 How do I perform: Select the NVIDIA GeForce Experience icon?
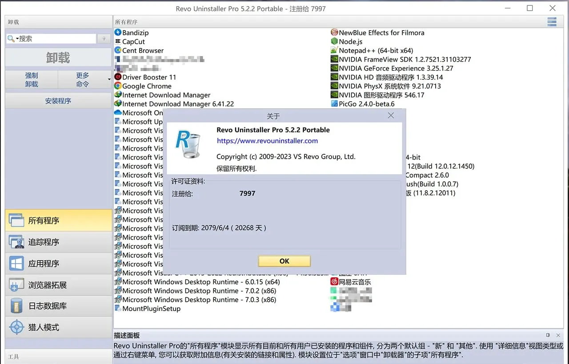pos(334,68)
